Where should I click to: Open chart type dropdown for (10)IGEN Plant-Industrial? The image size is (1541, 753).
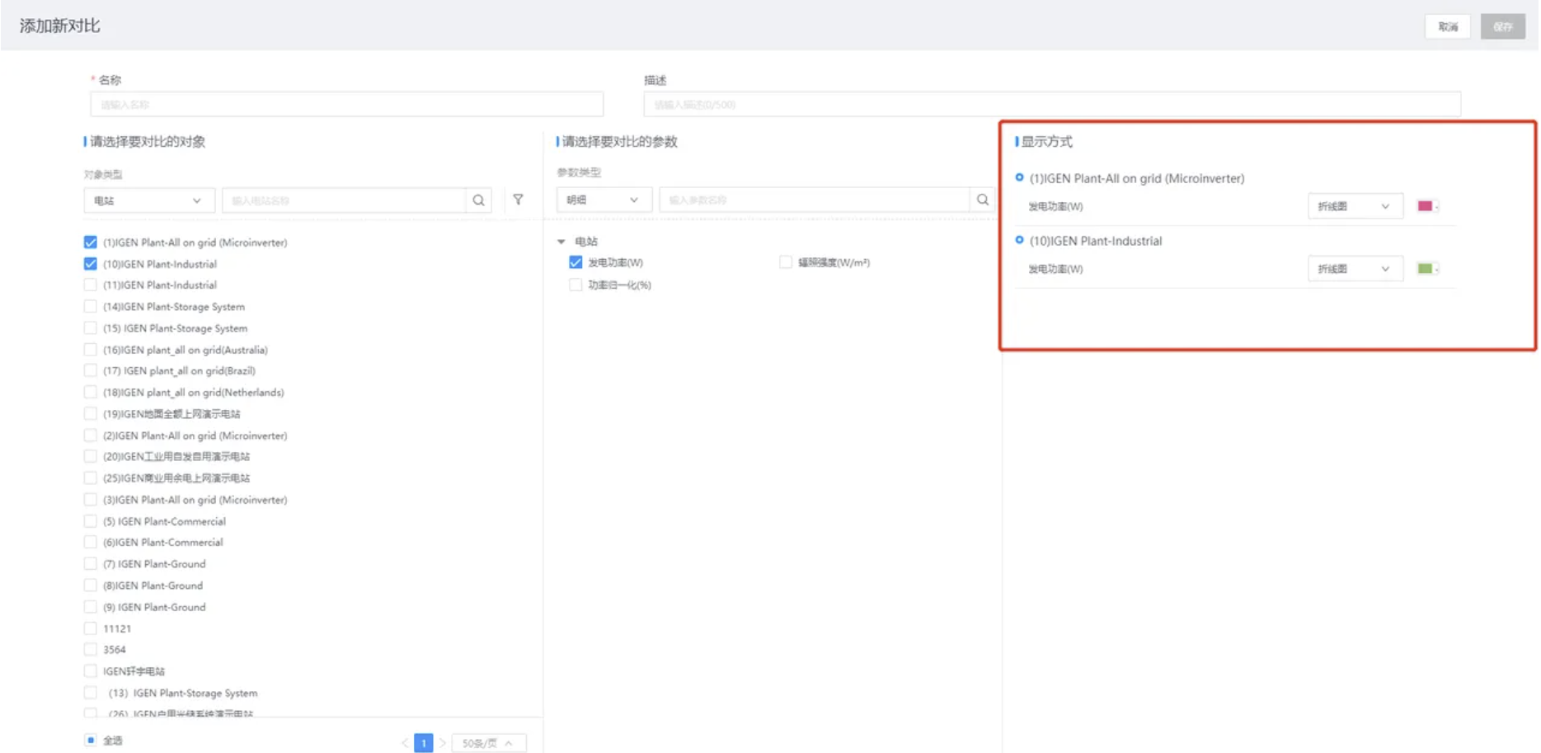[x=1355, y=269]
